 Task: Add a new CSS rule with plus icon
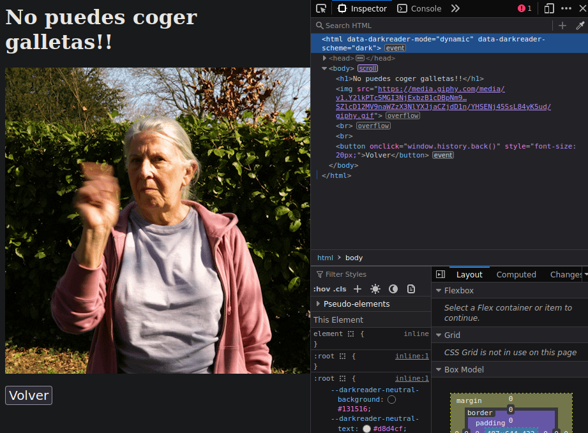point(358,289)
